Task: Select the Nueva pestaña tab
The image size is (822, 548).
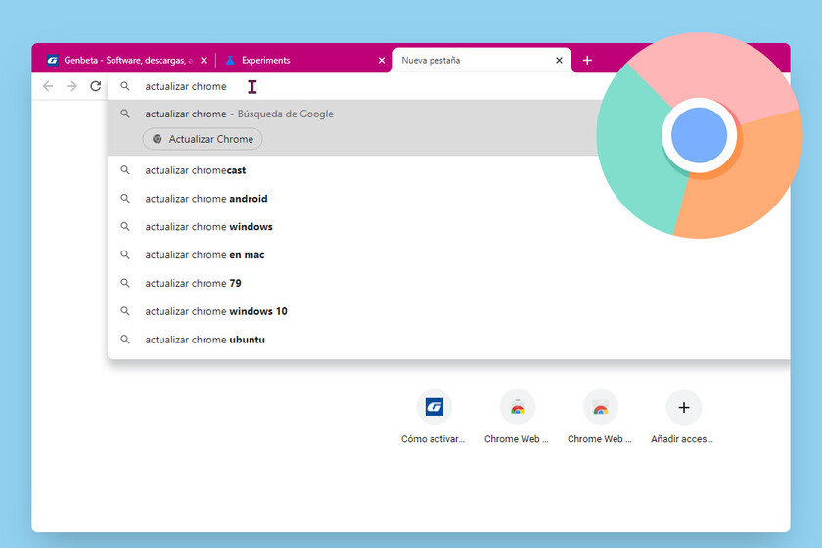Action: pos(481,61)
